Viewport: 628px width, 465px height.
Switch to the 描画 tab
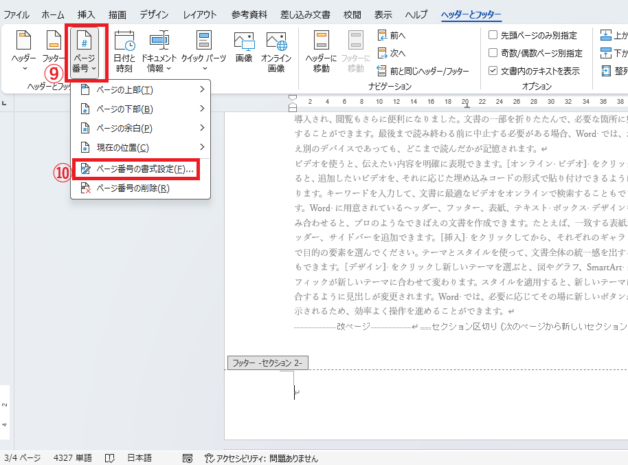click(117, 15)
